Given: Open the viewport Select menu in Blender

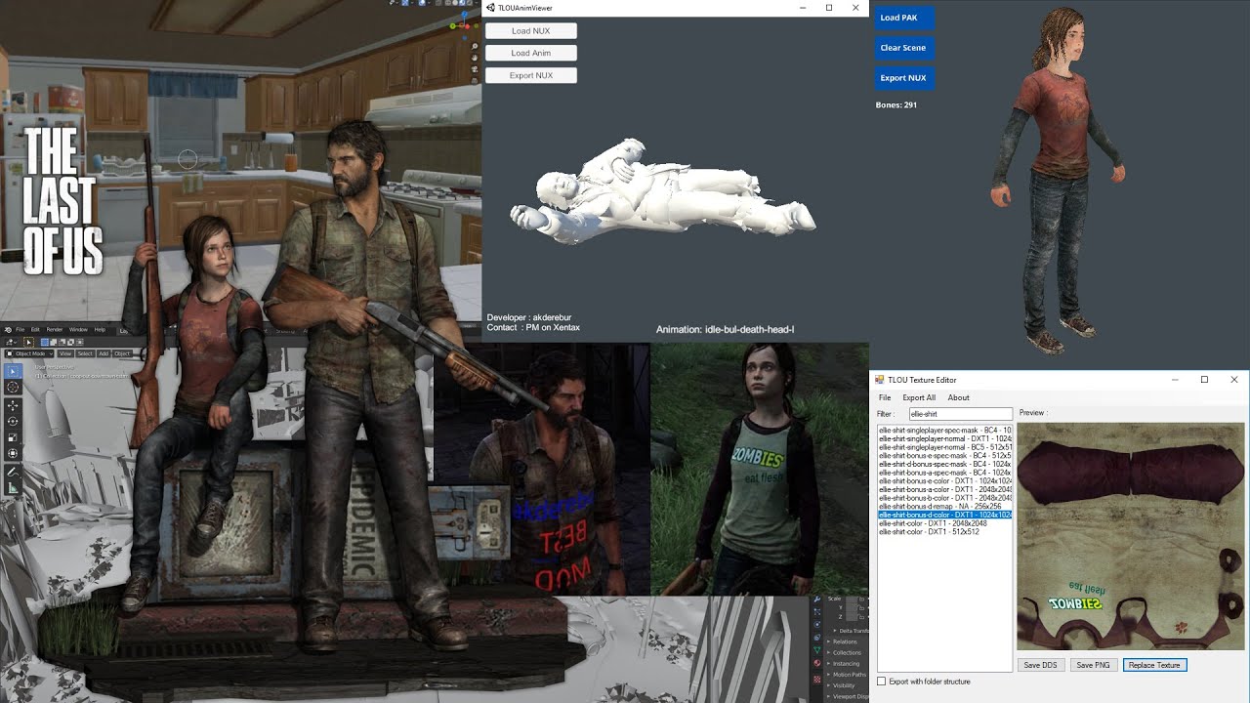Looking at the screenshot, I should (x=85, y=353).
